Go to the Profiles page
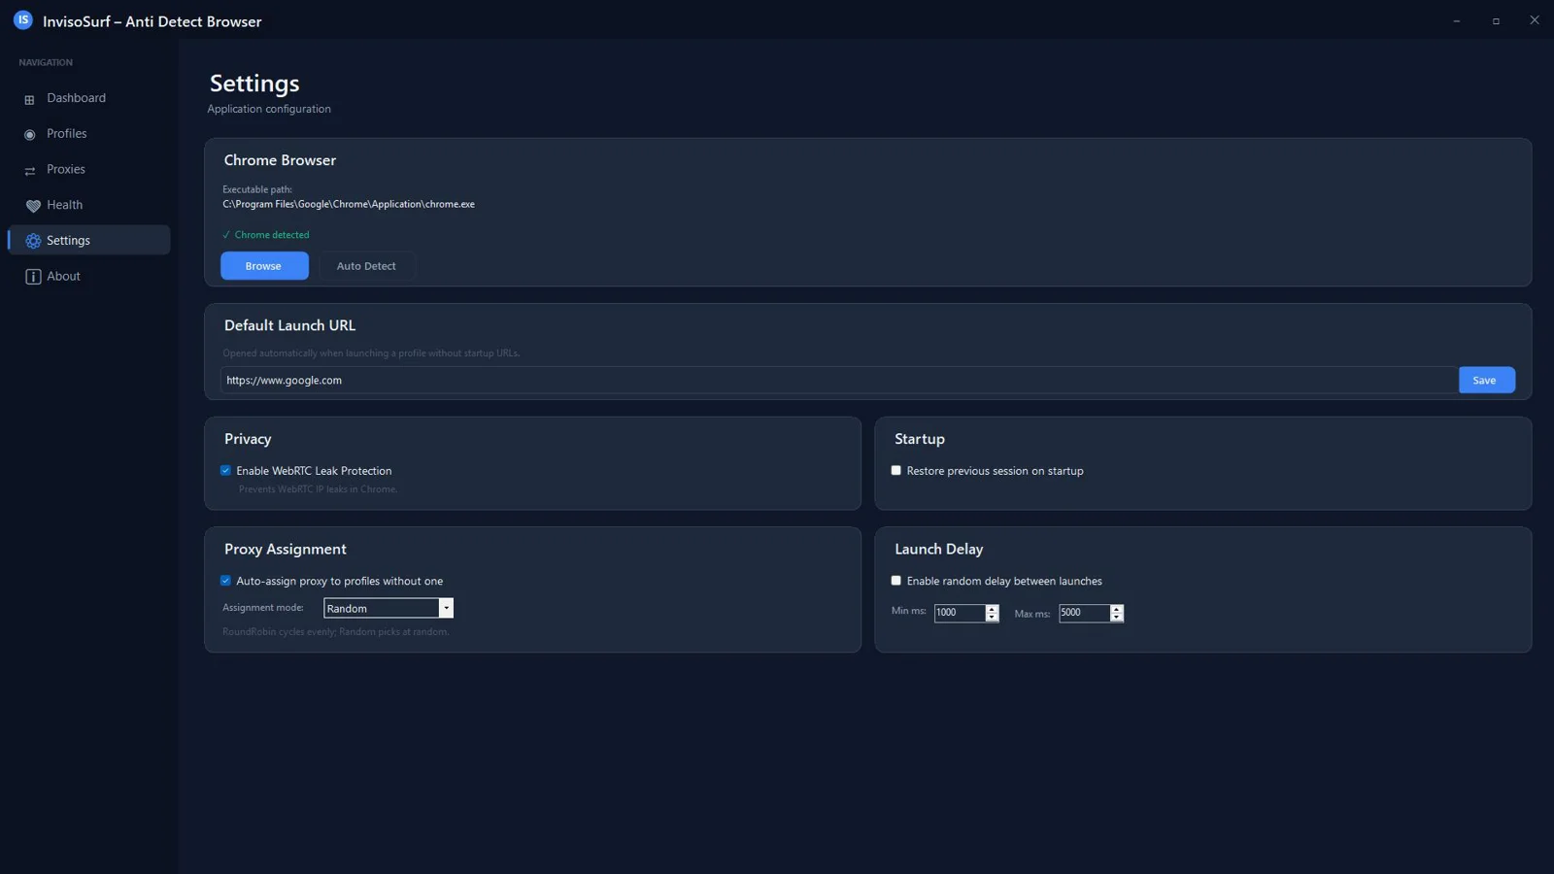Image resolution: width=1554 pixels, height=874 pixels. pos(89,134)
